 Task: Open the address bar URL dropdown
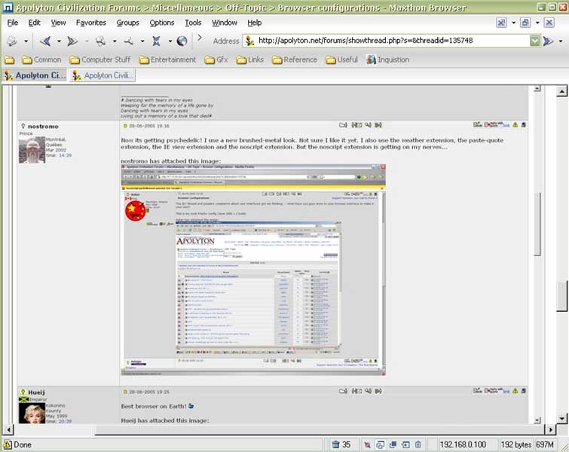tap(534, 41)
